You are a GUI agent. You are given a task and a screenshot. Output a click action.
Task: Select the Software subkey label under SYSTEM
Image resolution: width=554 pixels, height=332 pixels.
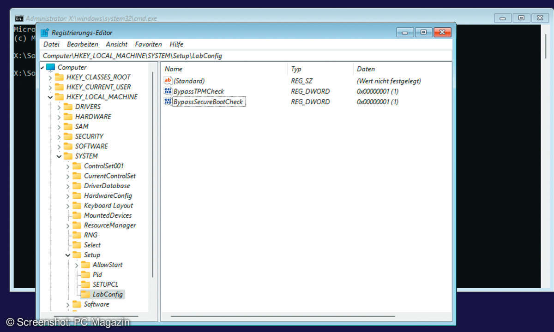96,304
